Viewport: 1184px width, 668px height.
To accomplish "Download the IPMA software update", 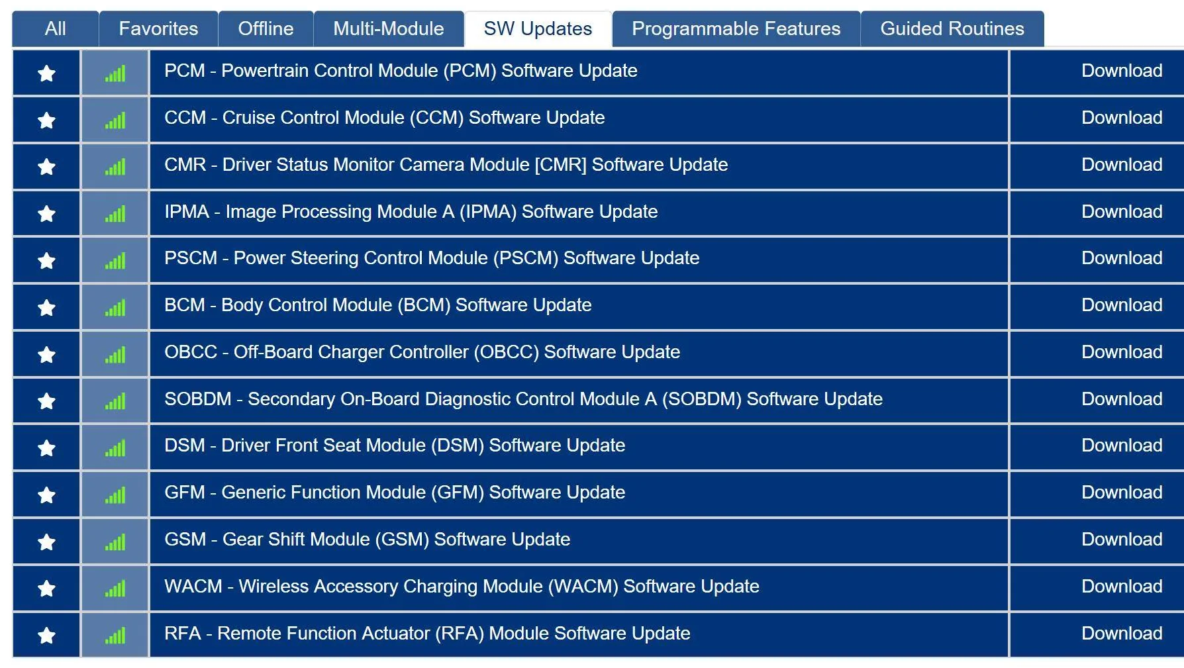I will (x=1122, y=212).
